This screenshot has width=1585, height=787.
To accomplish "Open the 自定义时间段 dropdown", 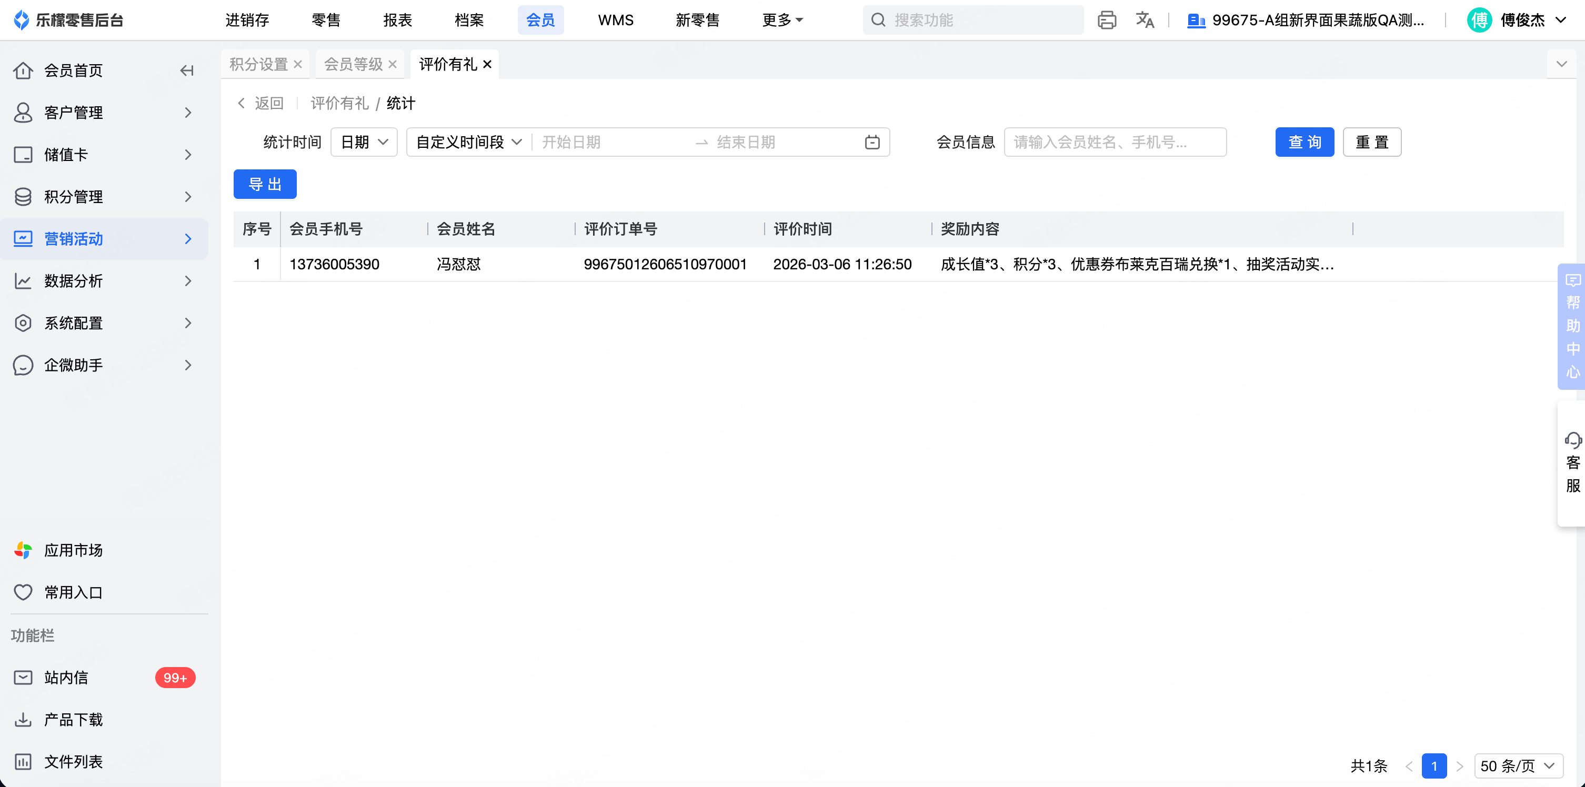I will click(x=469, y=142).
